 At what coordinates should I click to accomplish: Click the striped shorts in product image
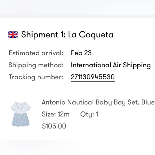[21, 120]
